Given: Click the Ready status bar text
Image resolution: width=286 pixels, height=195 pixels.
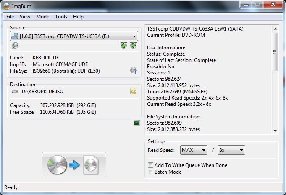Looking at the screenshot, I should click(x=11, y=187).
